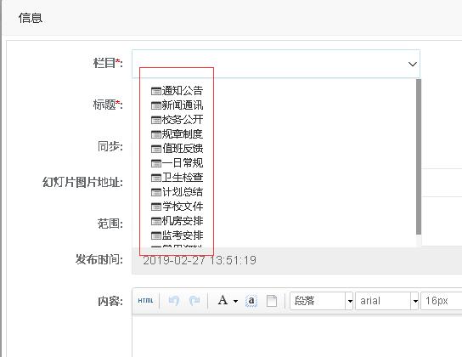Open the arial font family dropdown
Screen dimensions: 462x357
[387, 301]
